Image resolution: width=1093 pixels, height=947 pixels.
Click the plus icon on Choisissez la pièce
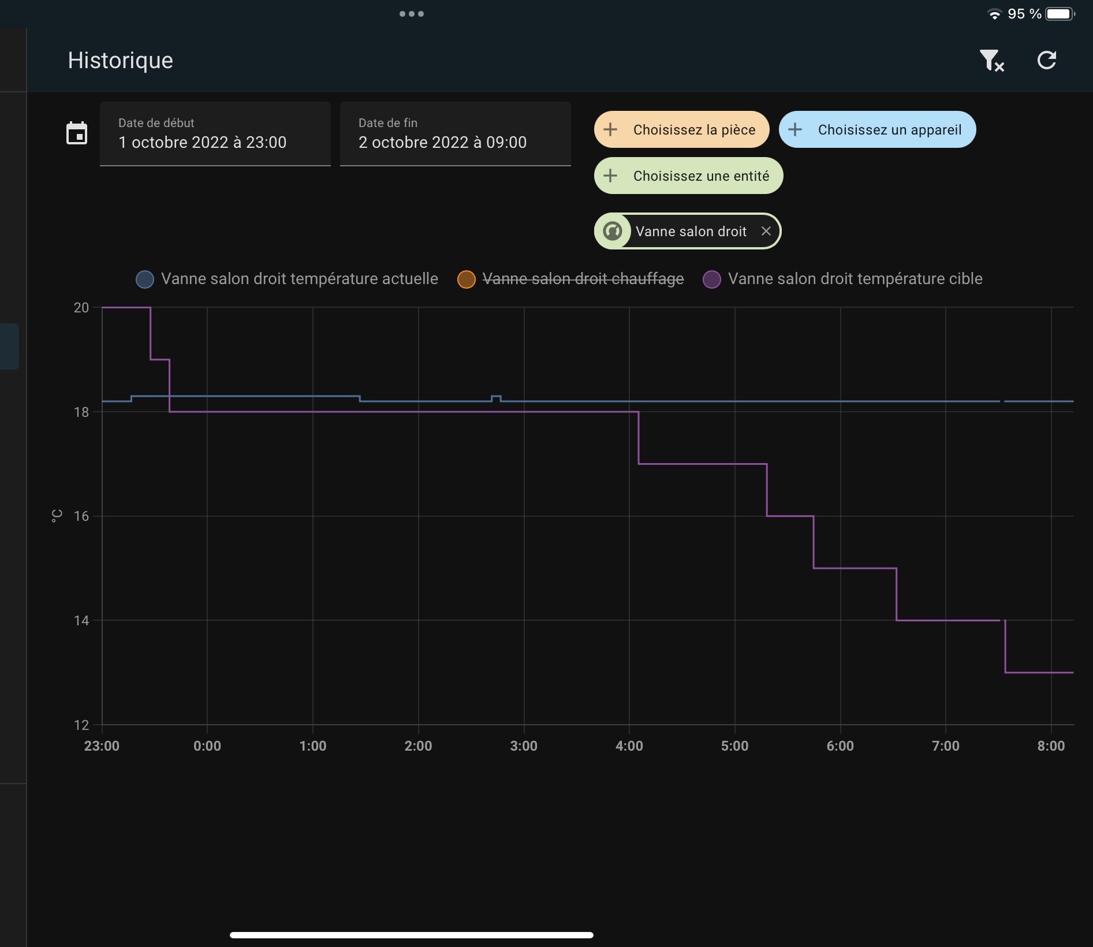coord(610,129)
